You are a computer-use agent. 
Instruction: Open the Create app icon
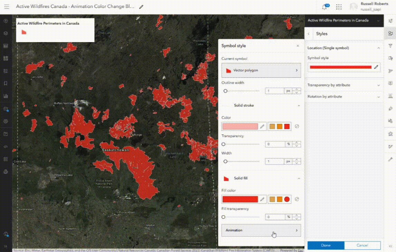pyautogui.click(x=6, y=159)
